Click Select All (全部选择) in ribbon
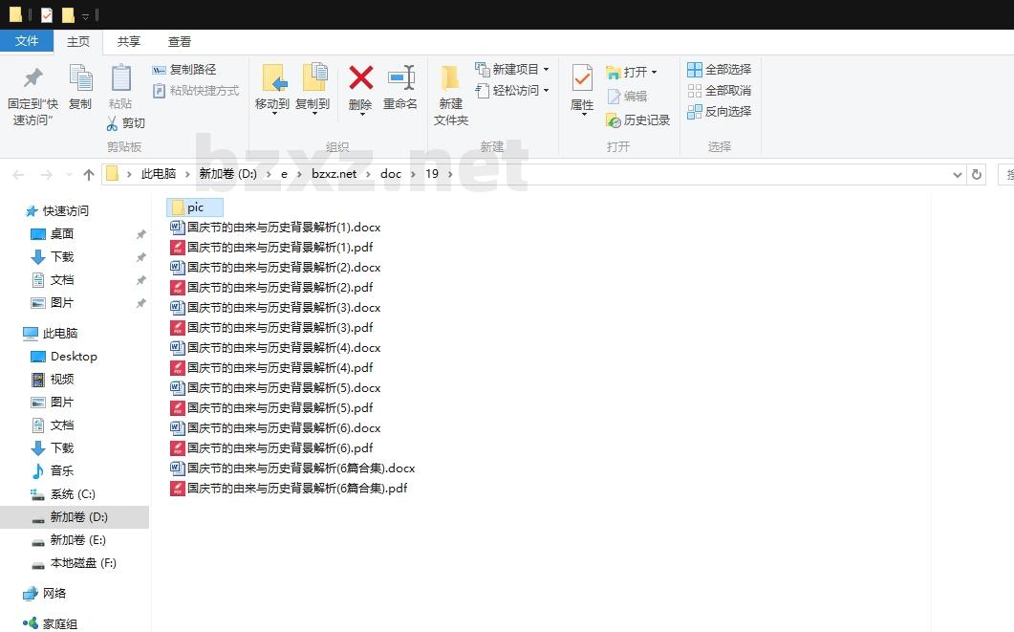The height and width of the screenshot is (632, 1014). coord(719,70)
